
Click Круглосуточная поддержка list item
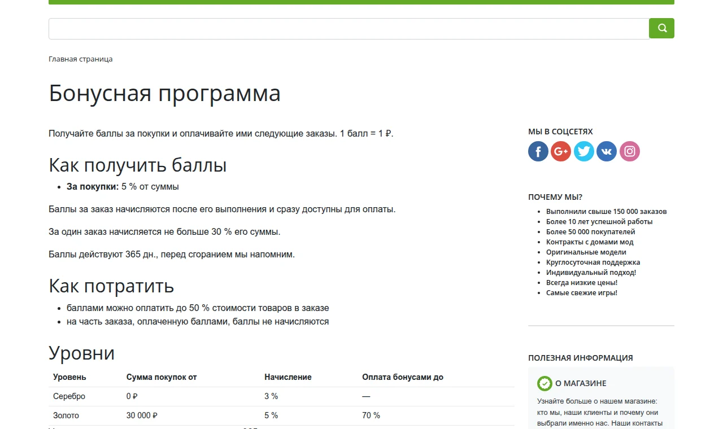click(x=593, y=262)
